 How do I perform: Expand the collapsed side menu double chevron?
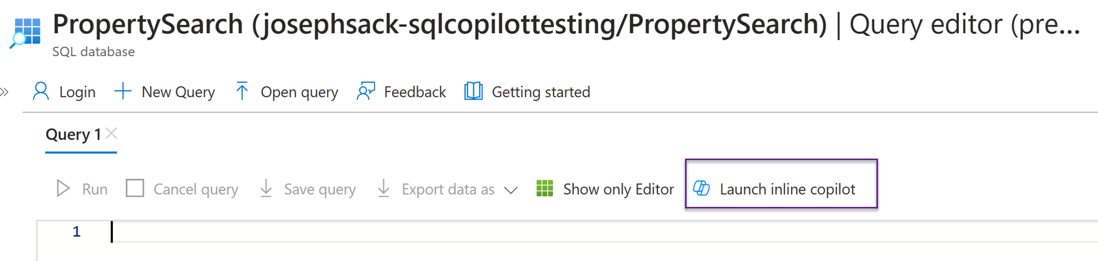(5, 92)
